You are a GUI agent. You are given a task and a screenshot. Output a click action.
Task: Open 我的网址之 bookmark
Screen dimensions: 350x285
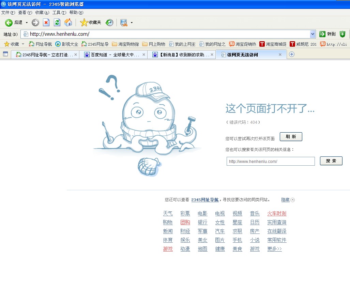[212, 44]
